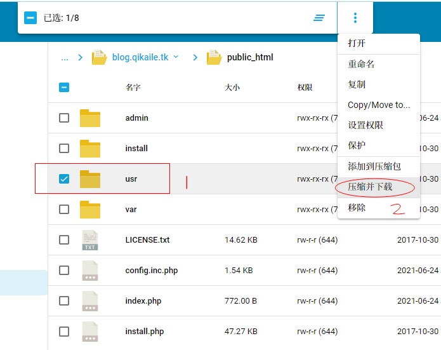This screenshot has height=350, width=441.
Task: Tick the index.php file checkbox
Action: coord(64,301)
